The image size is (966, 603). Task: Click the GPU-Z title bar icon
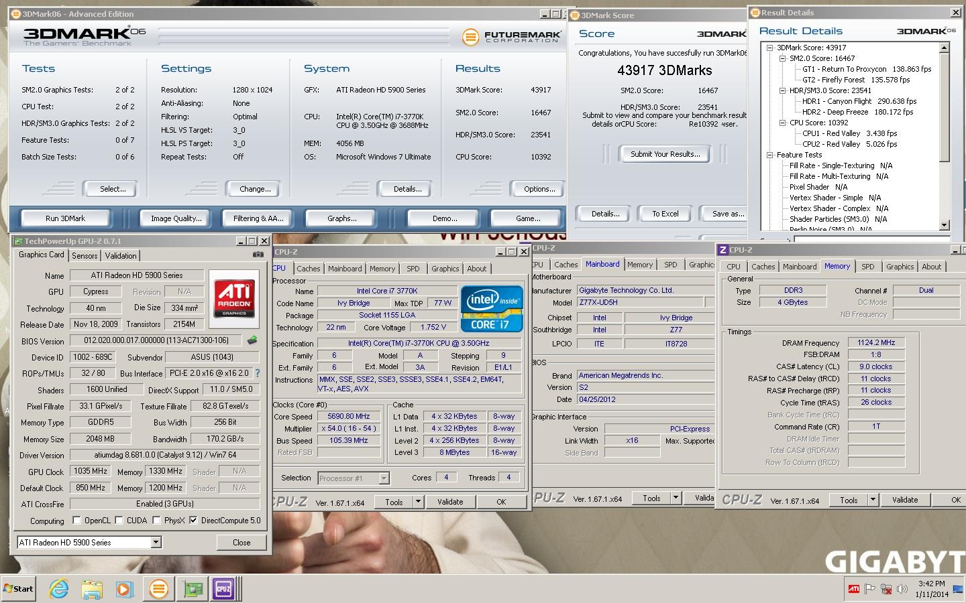pos(18,241)
